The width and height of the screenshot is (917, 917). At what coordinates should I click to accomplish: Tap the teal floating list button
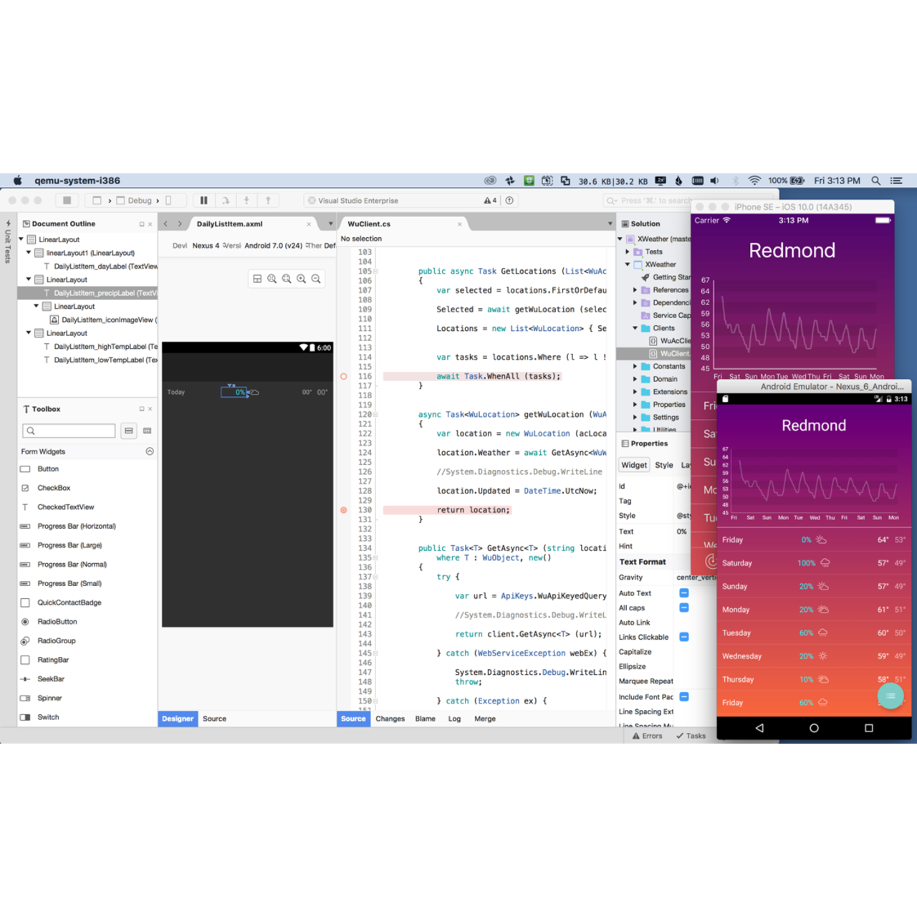coord(890,696)
